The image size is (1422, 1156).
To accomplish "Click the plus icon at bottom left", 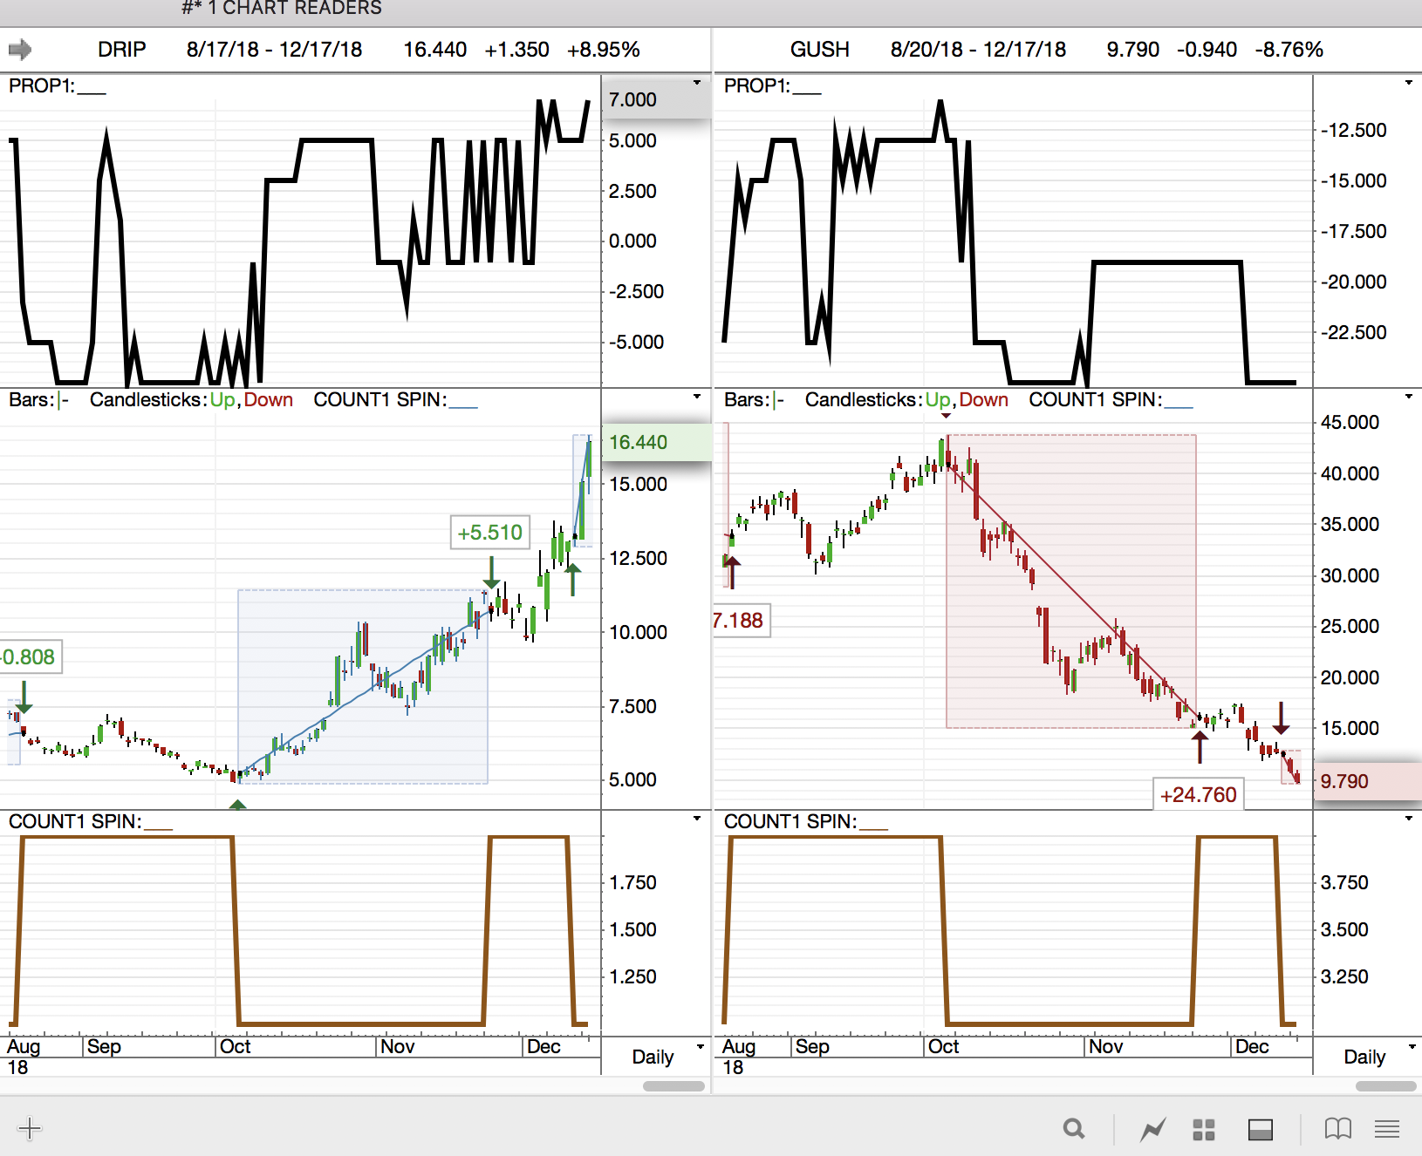I will tap(29, 1129).
